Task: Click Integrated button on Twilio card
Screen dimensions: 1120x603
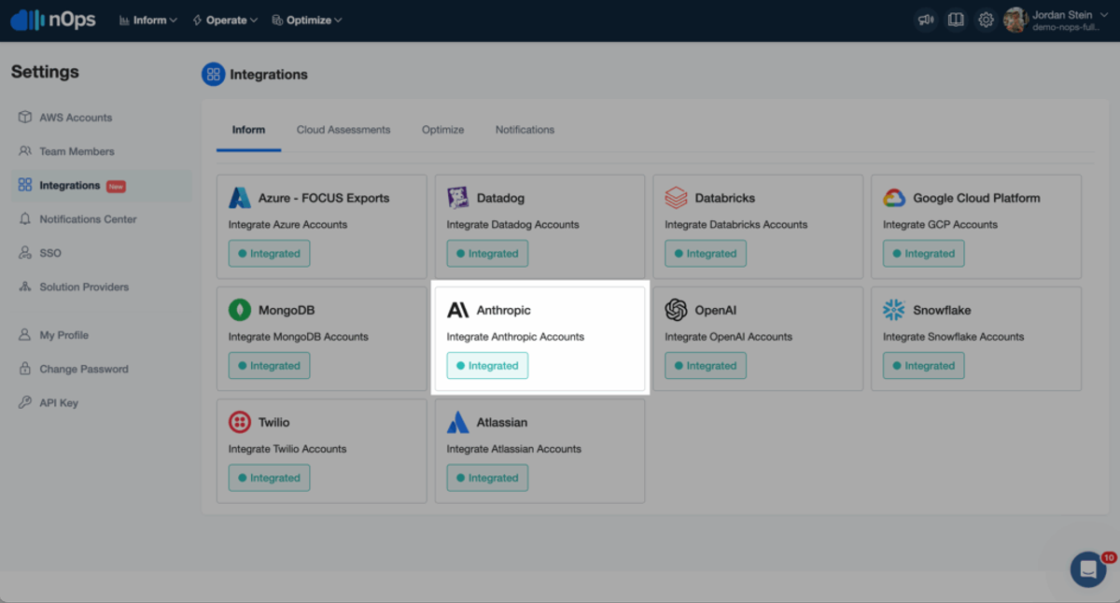Action: pos(269,478)
